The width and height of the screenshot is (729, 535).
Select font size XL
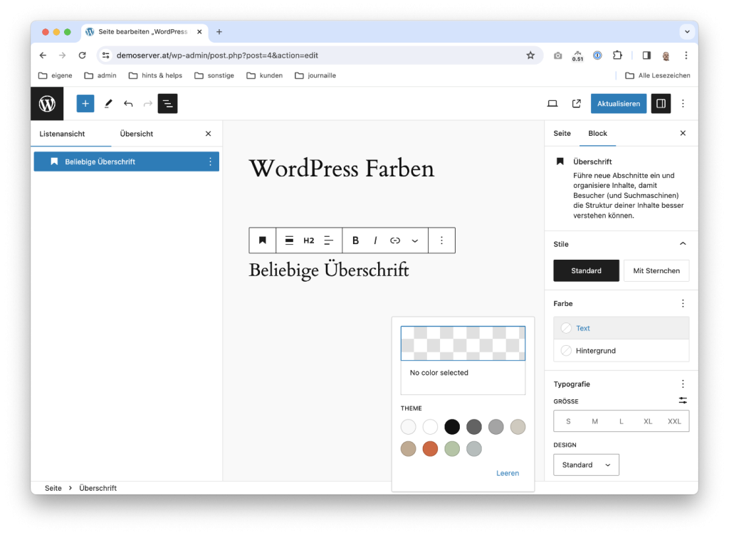click(648, 421)
